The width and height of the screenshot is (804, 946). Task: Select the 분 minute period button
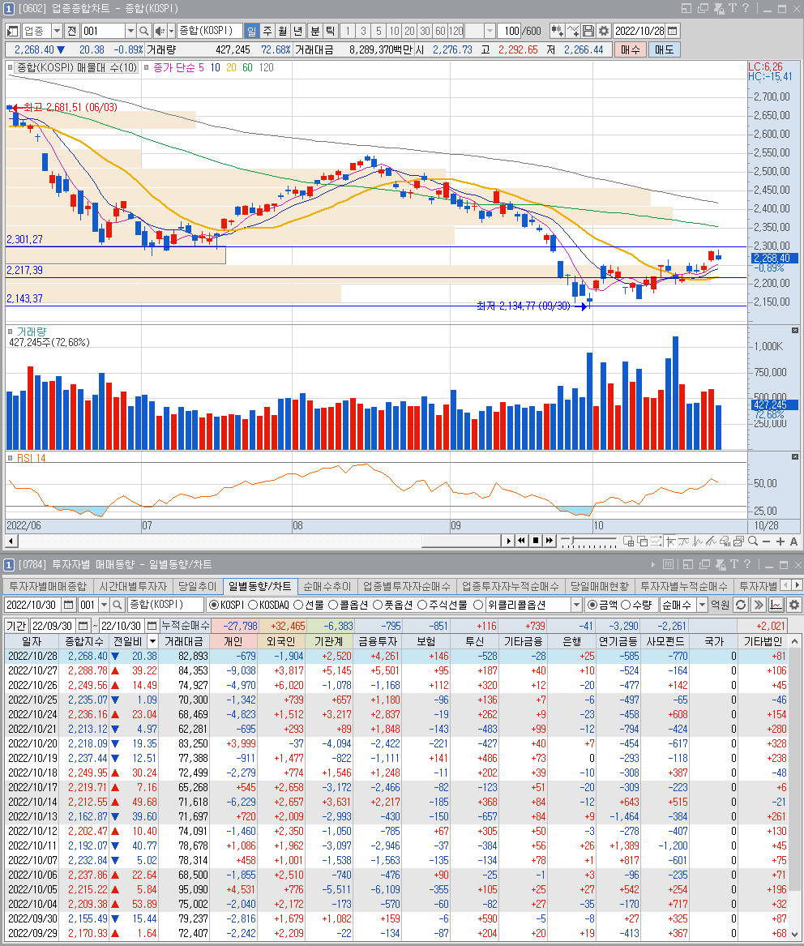(x=314, y=31)
